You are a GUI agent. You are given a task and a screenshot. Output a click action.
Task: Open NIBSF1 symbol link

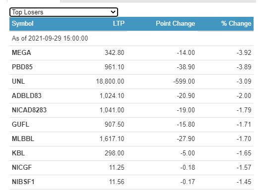pos(23,182)
